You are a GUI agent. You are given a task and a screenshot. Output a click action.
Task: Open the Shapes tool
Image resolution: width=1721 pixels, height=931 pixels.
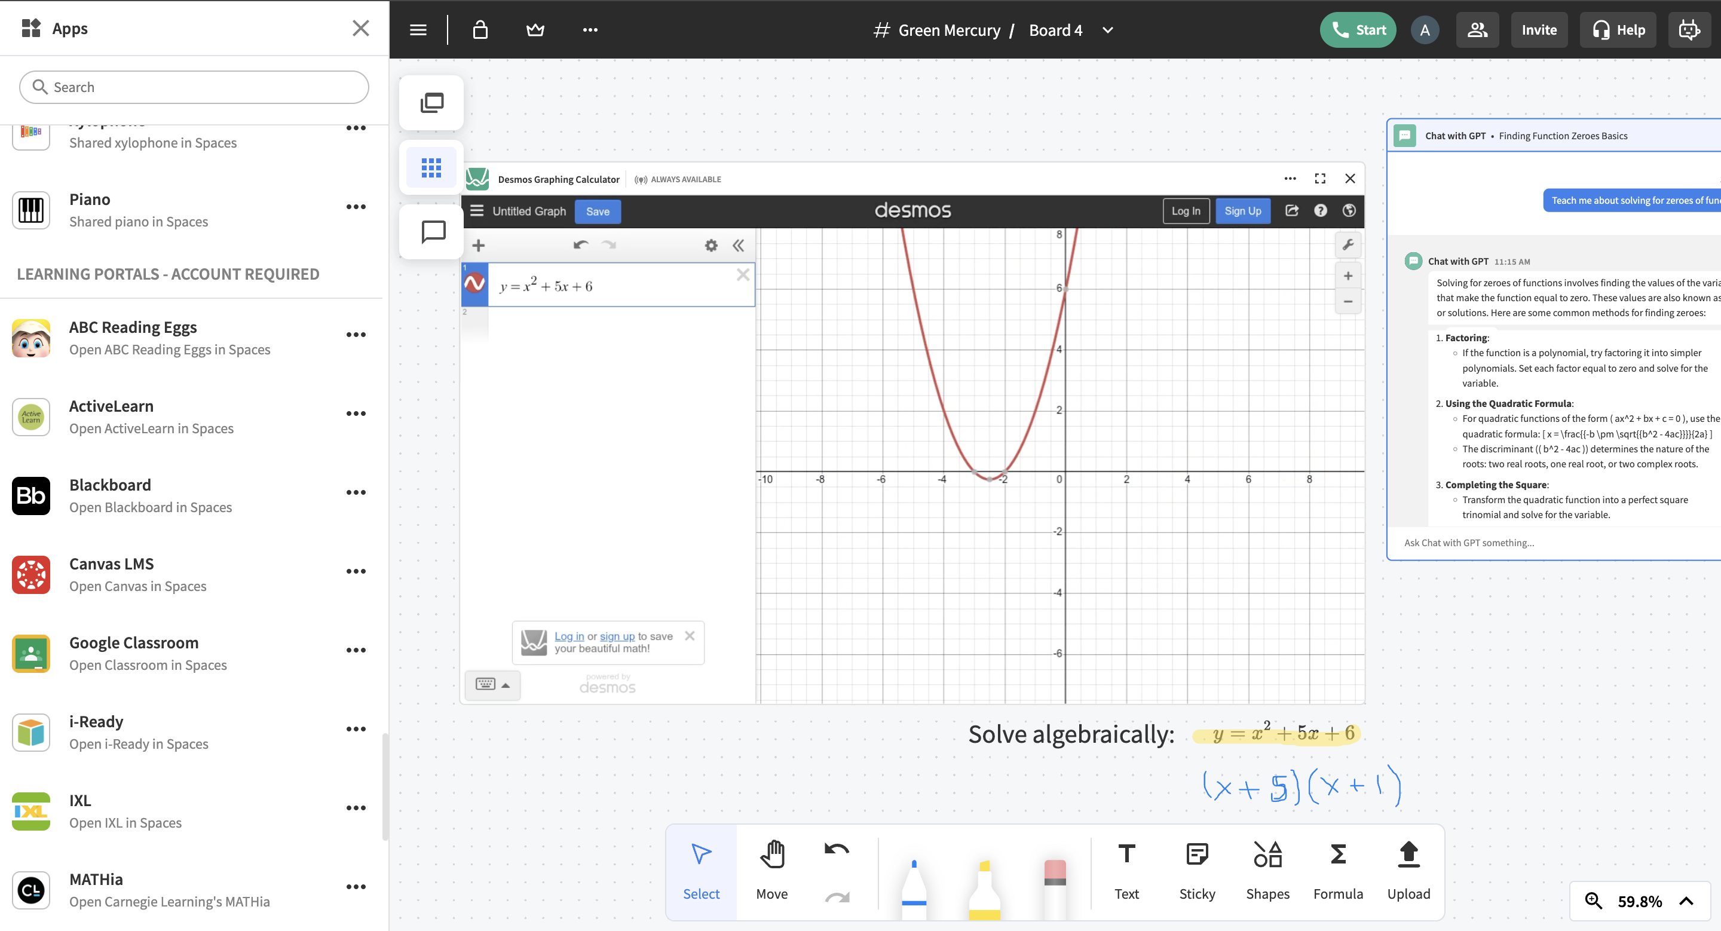[x=1267, y=868]
